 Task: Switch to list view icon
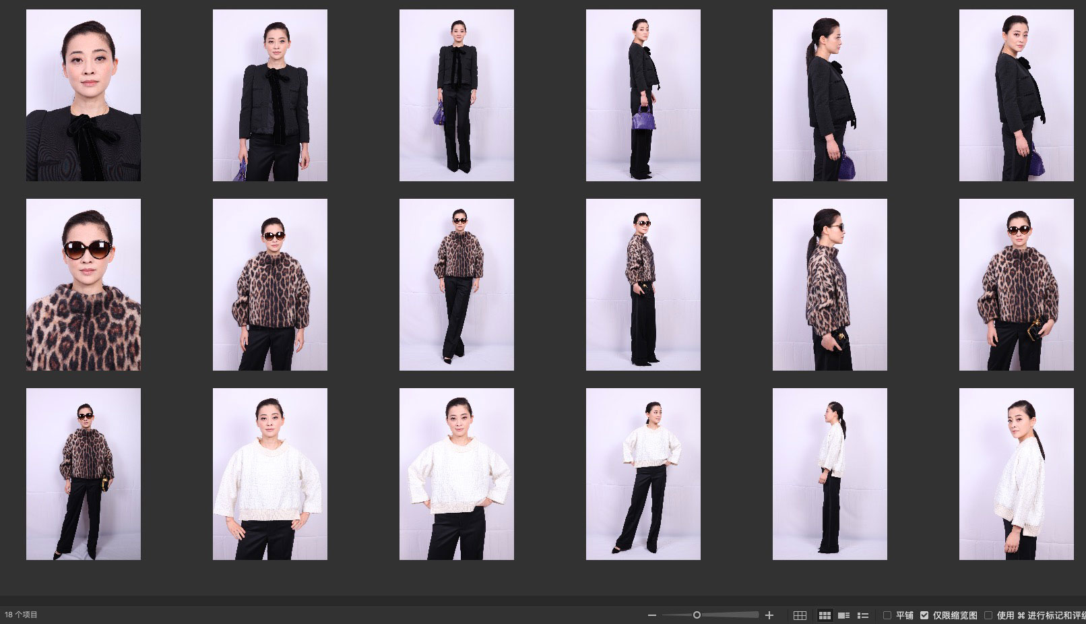click(x=862, y=615)
